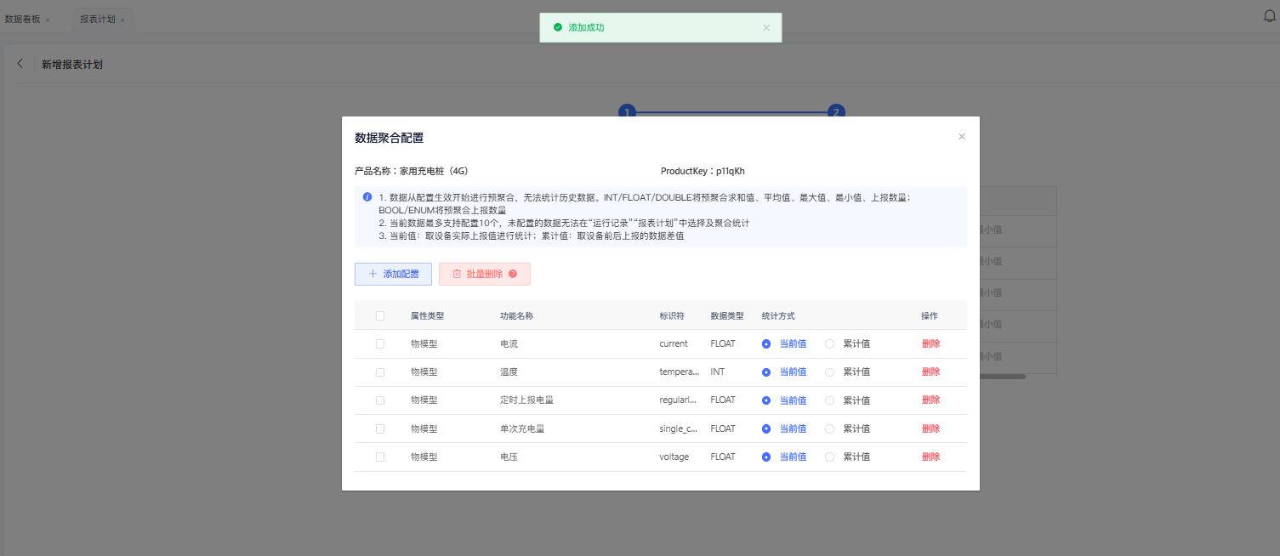Click the notification bell icon
The width and height of the screenshot is (1280, 556).
point(1270,16)
